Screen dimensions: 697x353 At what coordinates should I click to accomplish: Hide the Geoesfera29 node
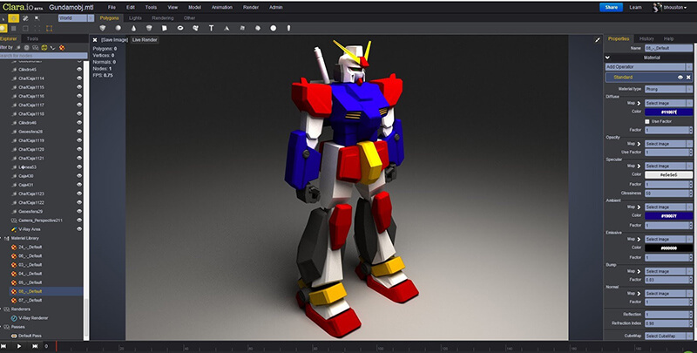(79, 212)
